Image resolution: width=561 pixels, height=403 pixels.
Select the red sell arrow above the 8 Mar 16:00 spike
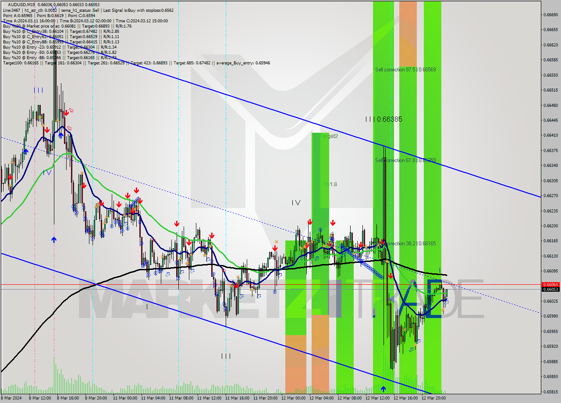tap(66, 112)
